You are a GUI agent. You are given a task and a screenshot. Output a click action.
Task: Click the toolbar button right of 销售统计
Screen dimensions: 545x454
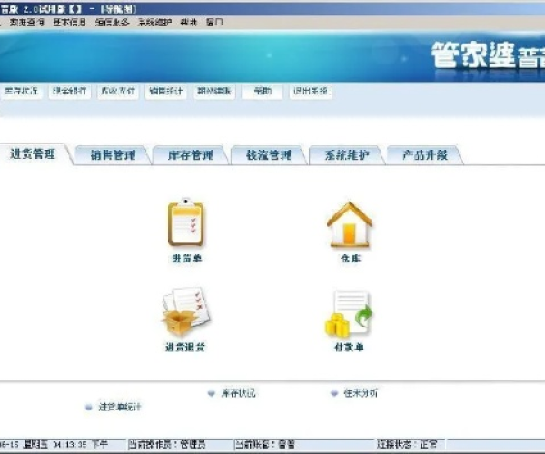(214, 92)
